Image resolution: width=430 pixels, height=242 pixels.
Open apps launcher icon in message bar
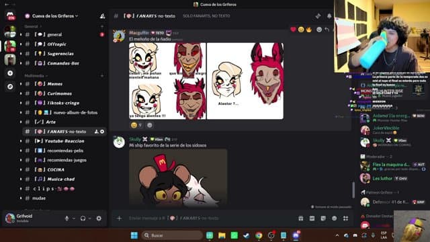tap(345, 218)
